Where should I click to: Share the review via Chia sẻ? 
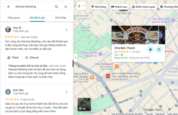[32, 57]
